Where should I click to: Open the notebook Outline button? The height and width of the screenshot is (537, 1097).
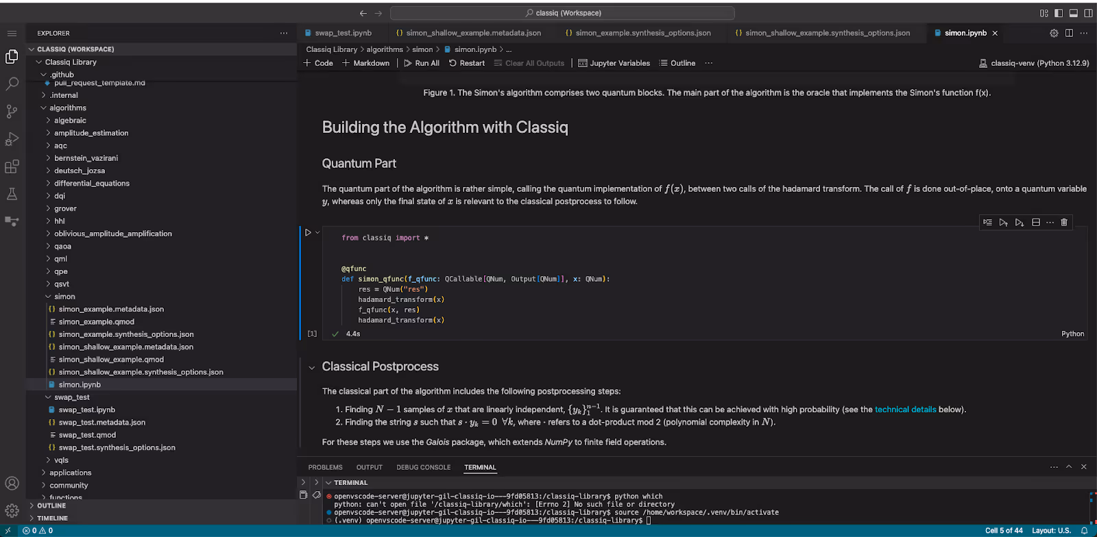tap(677, 63)
